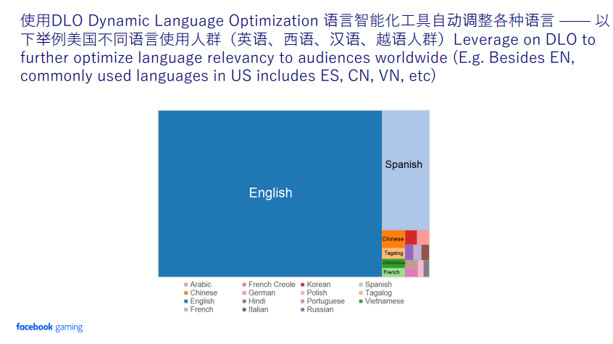This screenshot has height=344, width=613.
Task: Click 'Korean' legend label
Action: coord(319,285)
